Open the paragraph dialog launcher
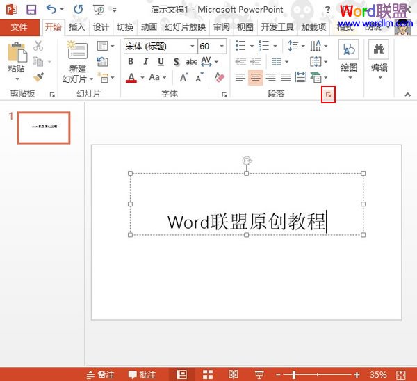This screenshot has height=381, width=417. tap(328, 94)
